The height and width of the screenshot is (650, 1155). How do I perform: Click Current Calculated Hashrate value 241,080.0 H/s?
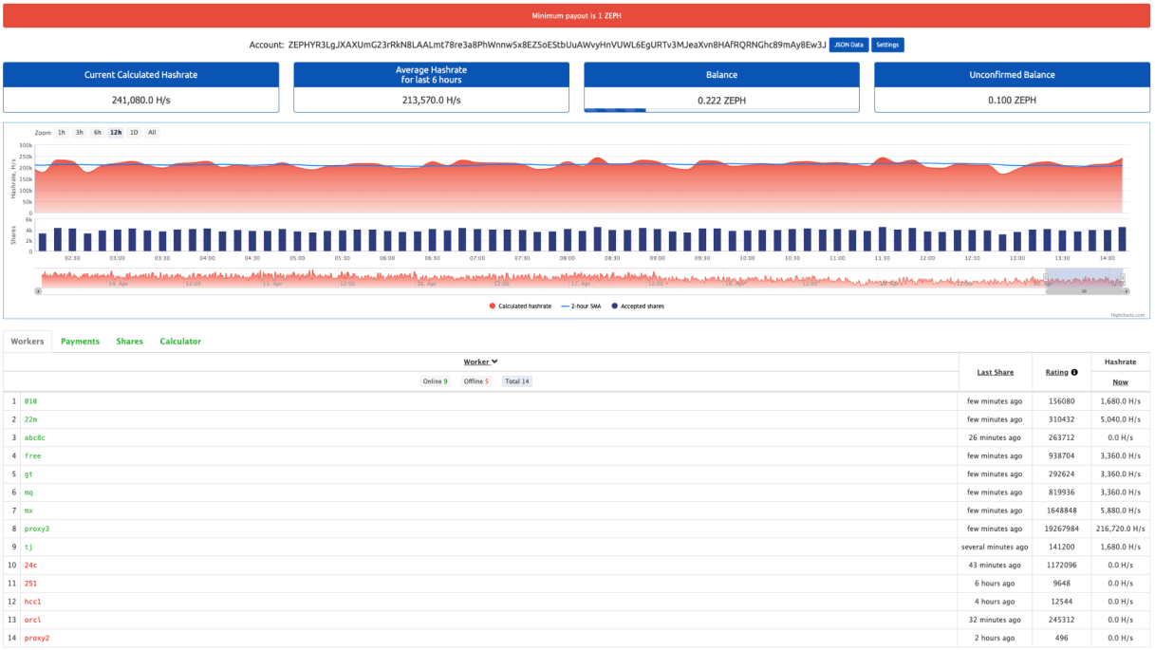point(141,99)
